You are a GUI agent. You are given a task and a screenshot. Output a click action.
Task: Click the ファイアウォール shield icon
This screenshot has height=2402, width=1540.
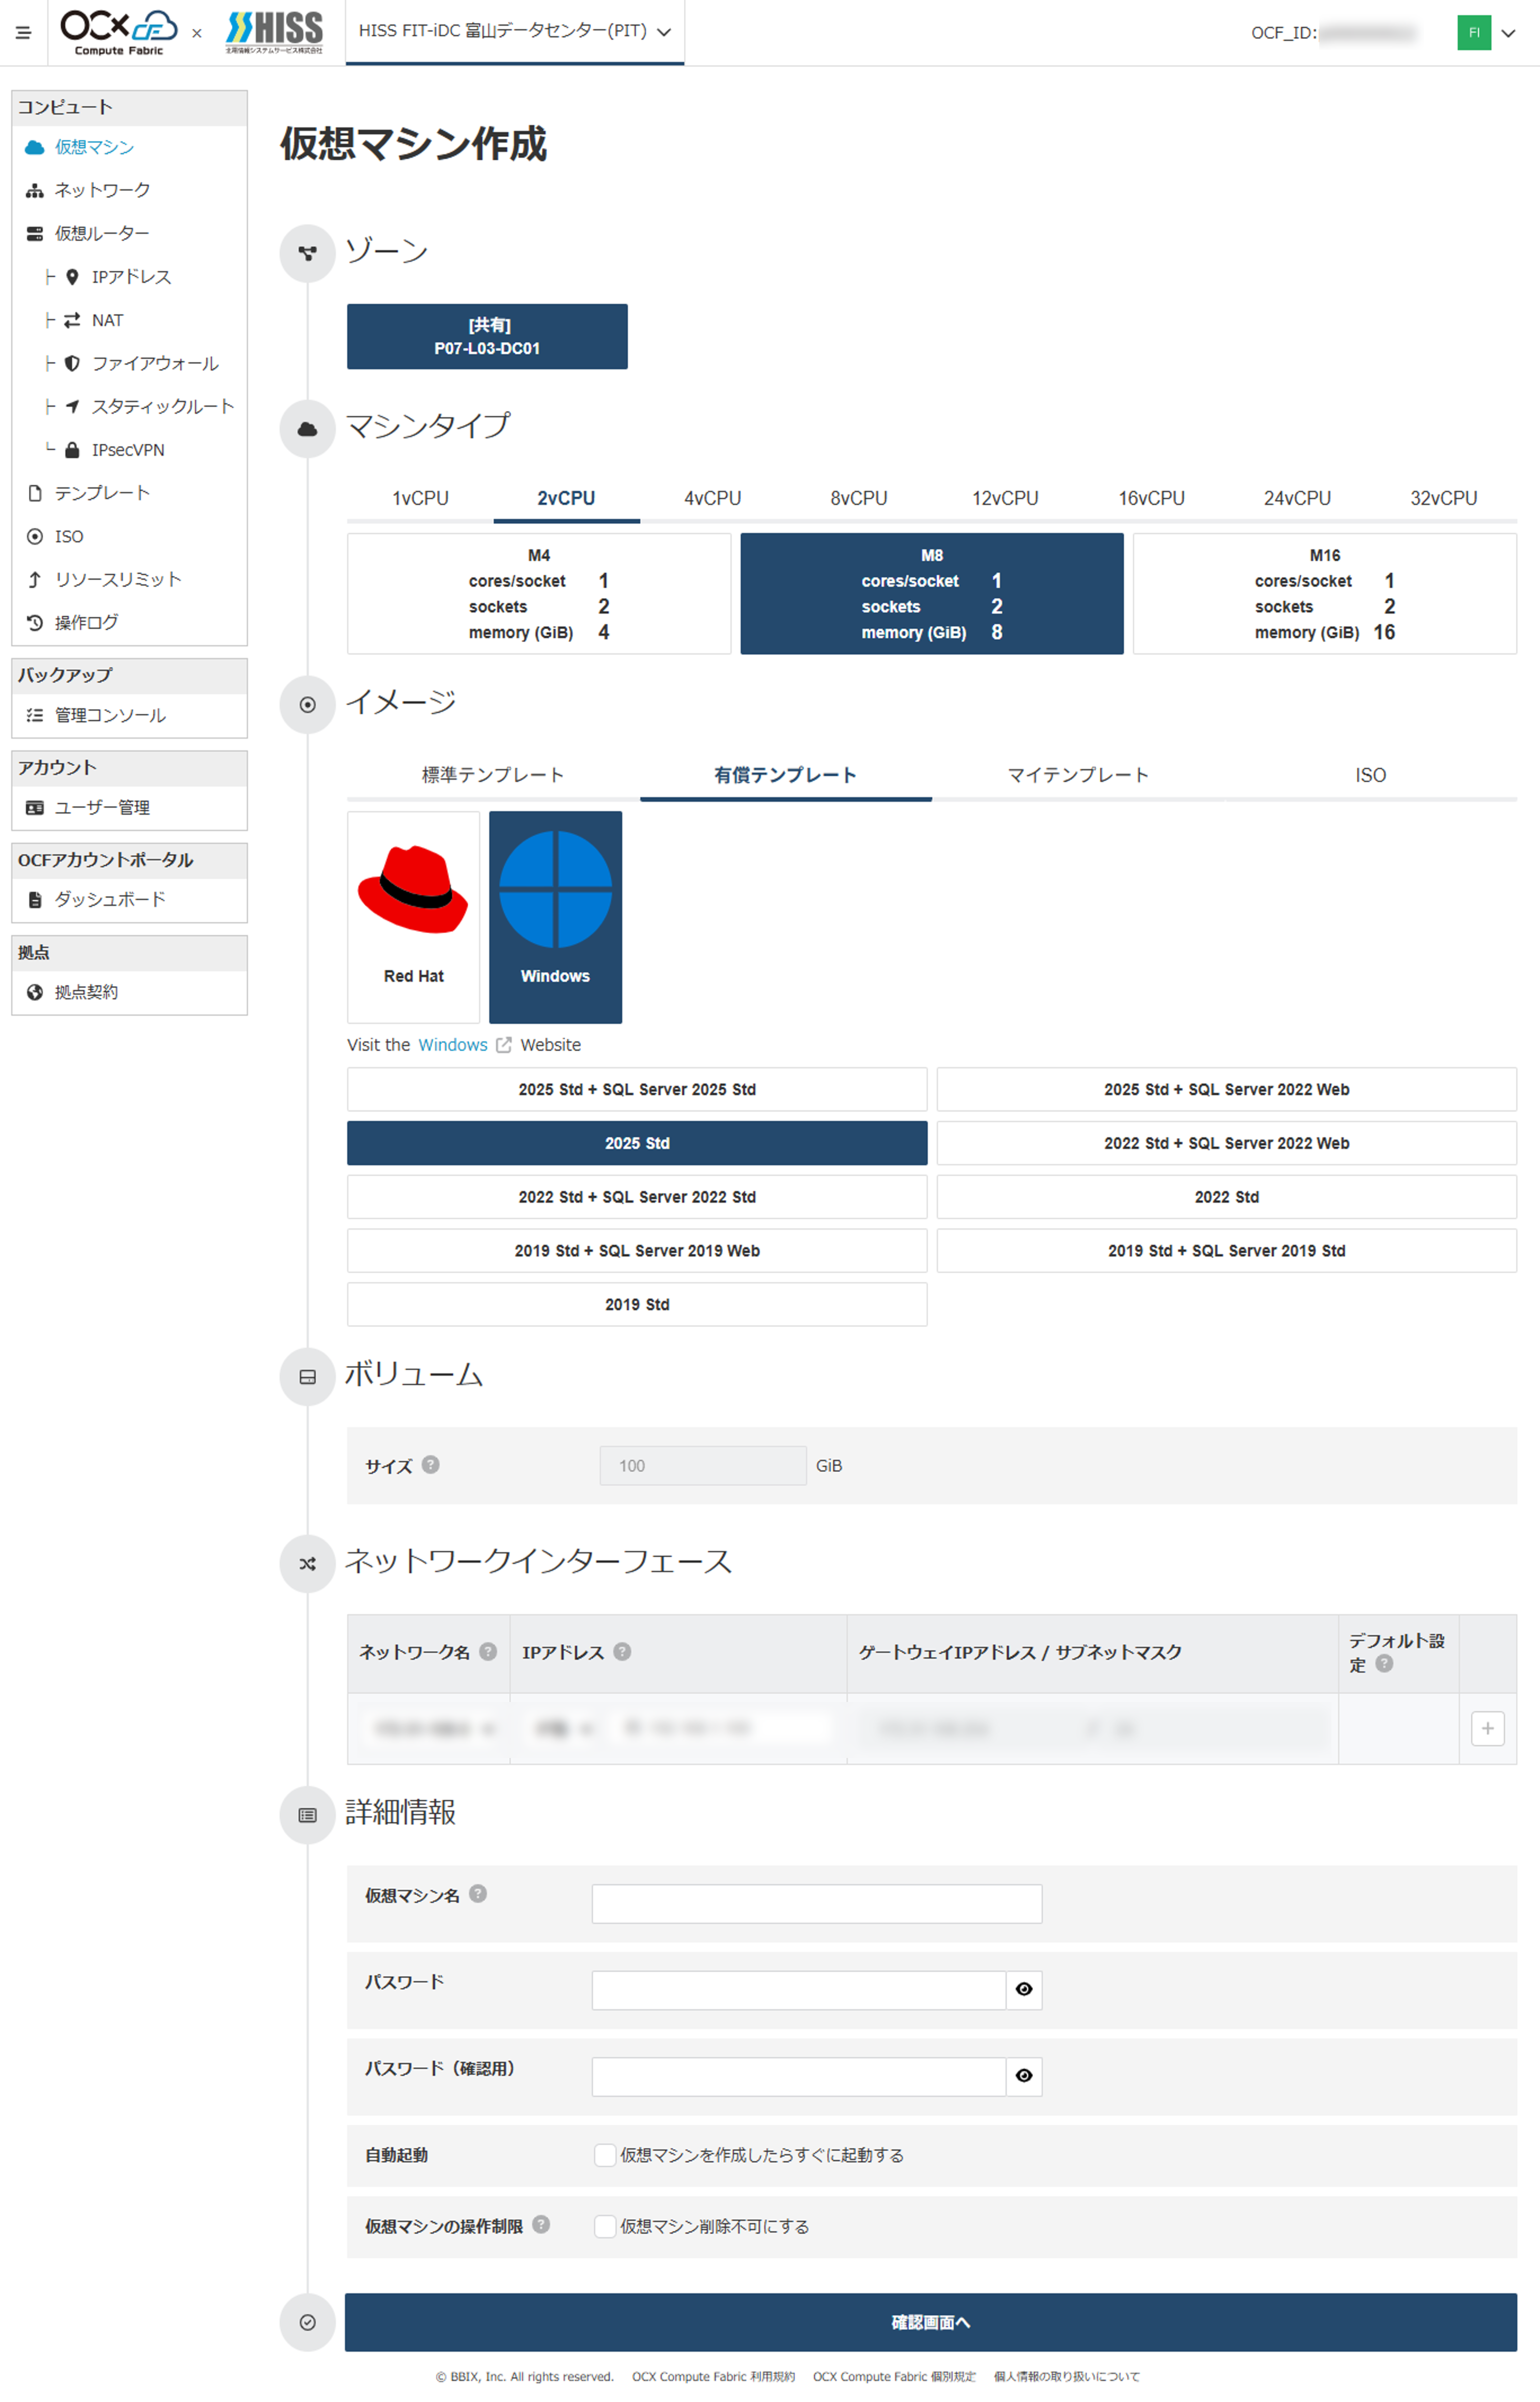tap(72, 363)
